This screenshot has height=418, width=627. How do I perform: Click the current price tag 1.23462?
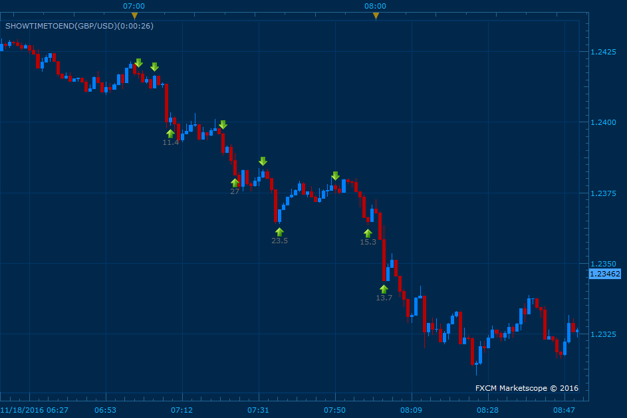pyautogui.click(x=605, y=274)
